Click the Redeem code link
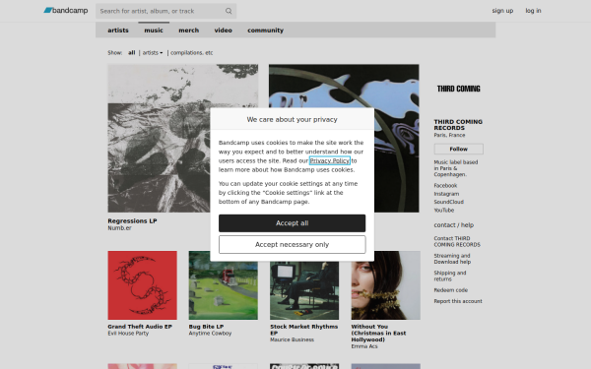 tap(450, 290)
